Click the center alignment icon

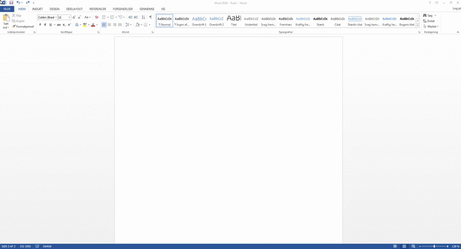click(x=109, y=25)
